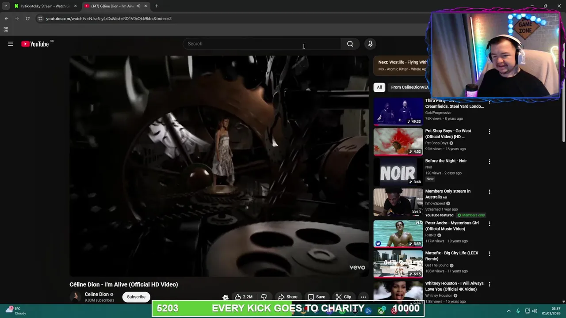Mute tab using speaker icon on tab

click(x=138, y=6)
